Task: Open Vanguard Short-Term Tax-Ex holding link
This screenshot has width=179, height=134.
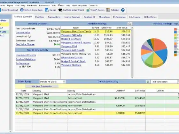Action: pyautogui.click(x=76, y=32)
